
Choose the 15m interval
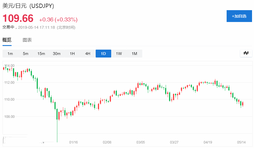tap(41, 54)
